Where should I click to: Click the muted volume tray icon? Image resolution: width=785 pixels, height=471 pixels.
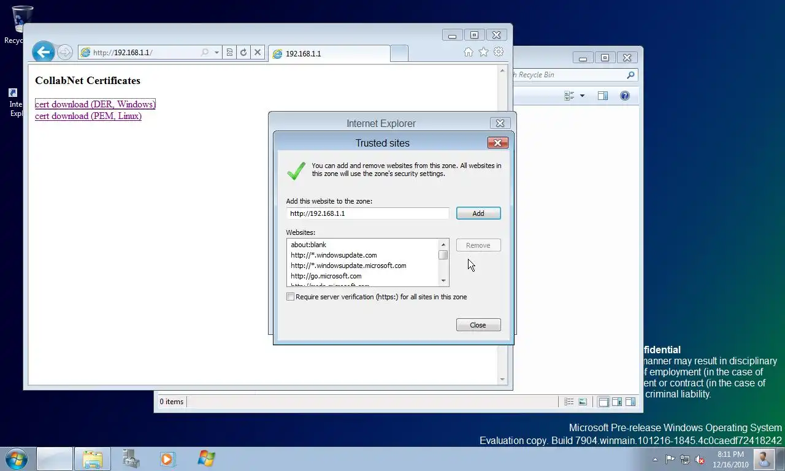point(700,459)
